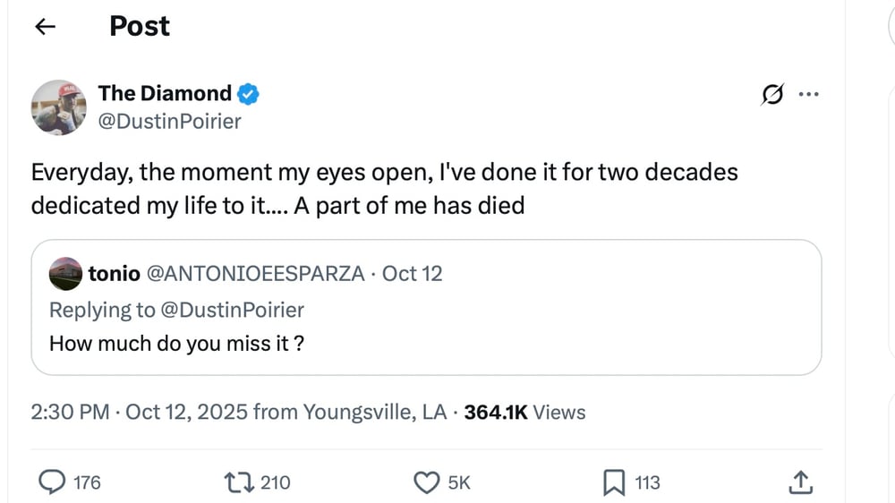The width and height of the screenshot is (895, 503).
Task: Click the reply speech bubble icon
Action: (x=54, y=483)
